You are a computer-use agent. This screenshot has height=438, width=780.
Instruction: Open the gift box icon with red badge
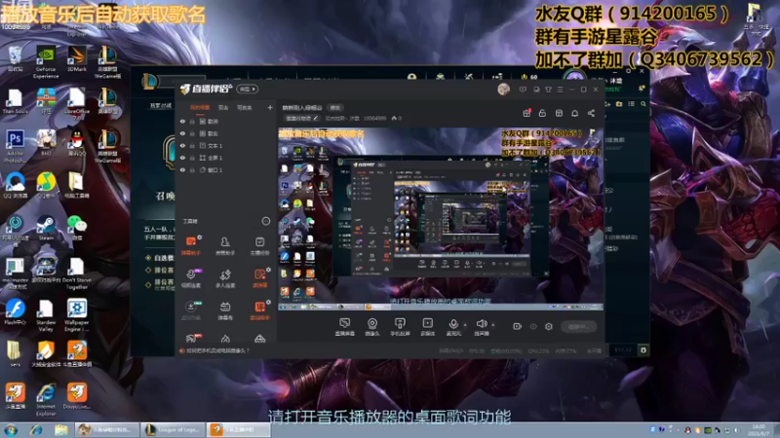pos(526,113)
